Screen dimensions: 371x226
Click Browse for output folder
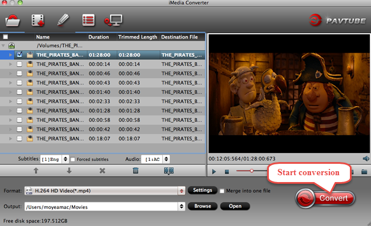203,206
